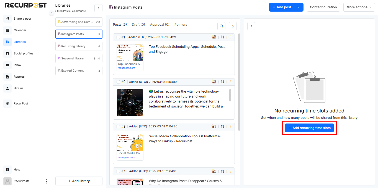Open the More actions dropdown
This screenshot has height=189, width=378.
click(359, 7)
